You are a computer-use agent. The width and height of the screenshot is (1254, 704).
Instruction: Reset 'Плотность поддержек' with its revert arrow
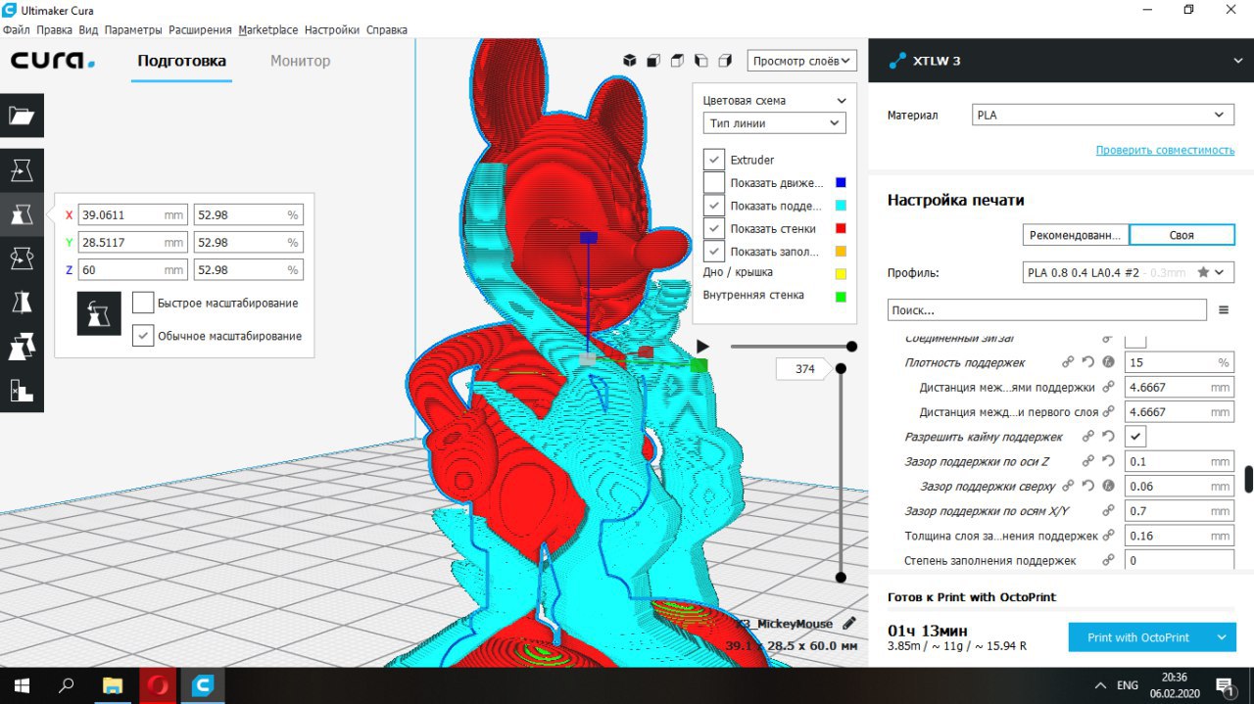[x=1090, y=362]
